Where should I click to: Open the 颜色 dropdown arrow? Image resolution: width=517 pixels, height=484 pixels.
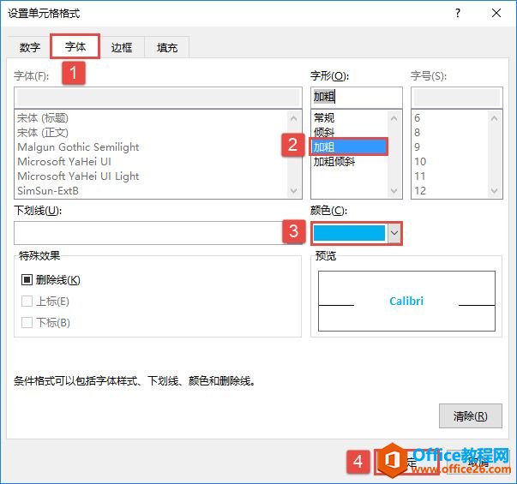tap(394, 233)
